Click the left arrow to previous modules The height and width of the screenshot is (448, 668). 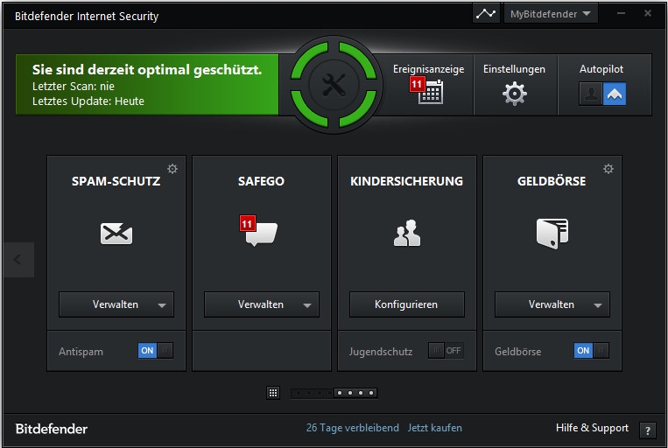click(18, 259)
